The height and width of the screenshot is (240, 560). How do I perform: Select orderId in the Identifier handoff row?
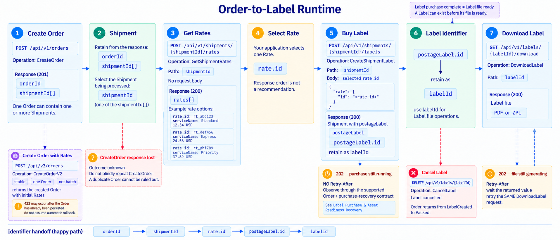coord(111,232)
